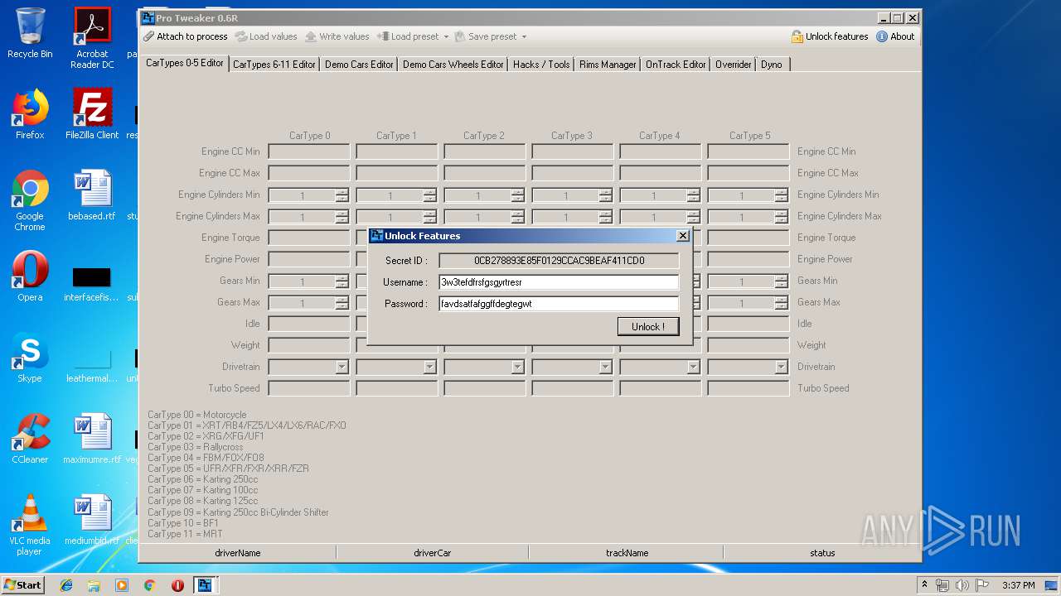Click Save preset toolbar button
This screenshot has width=1061, height=596.
coord(486,36)
